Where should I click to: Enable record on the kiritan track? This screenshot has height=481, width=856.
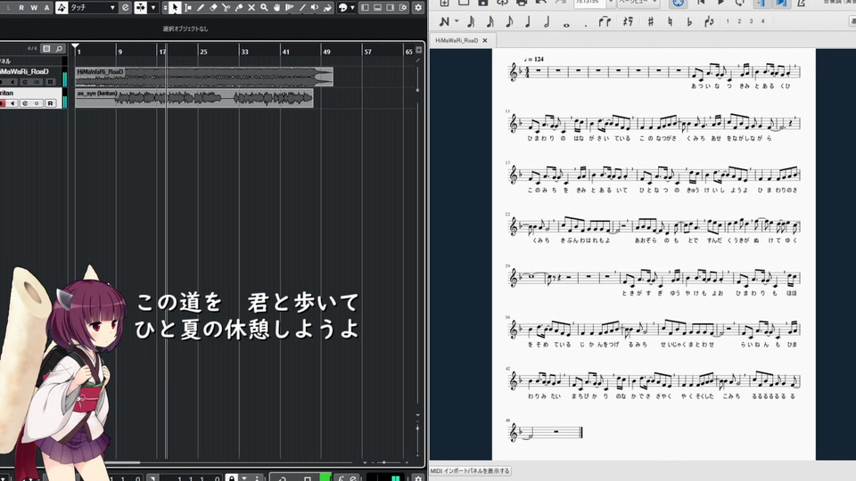click(x=4, y=103)
